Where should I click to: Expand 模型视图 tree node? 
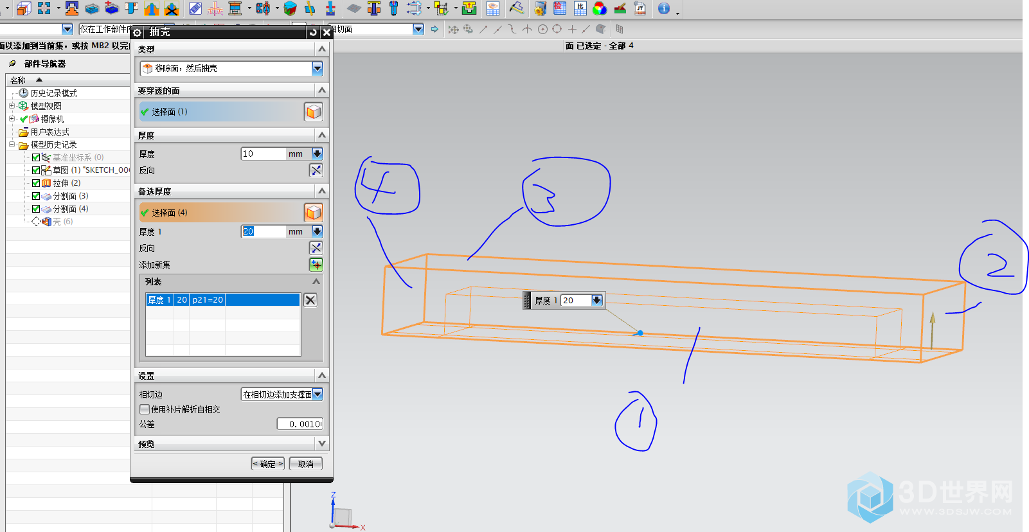(x=12, y=106)
